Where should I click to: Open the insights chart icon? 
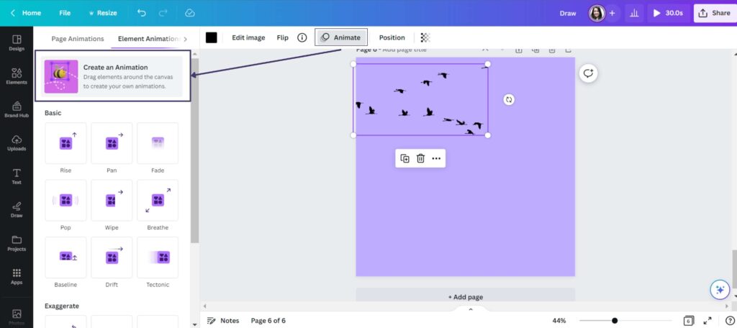(634, 13)
